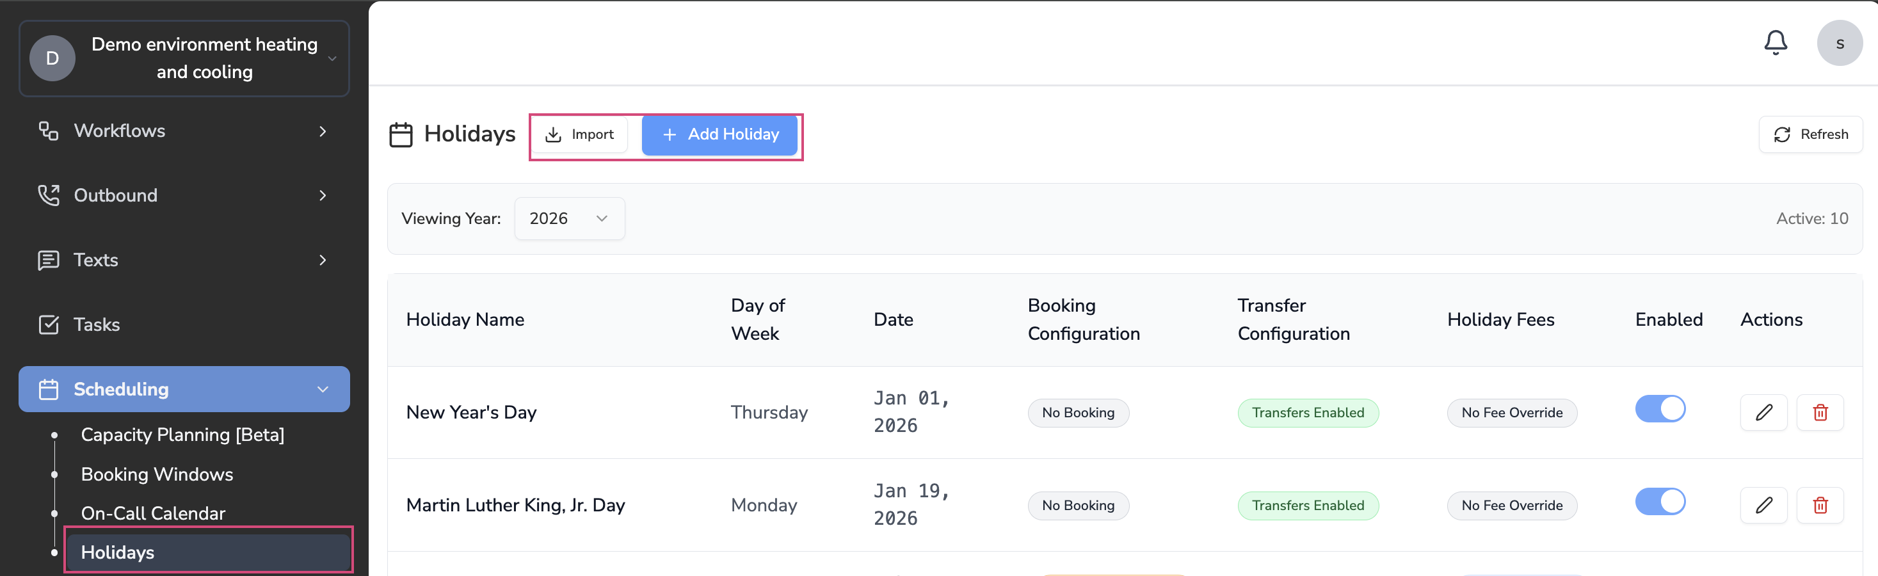
Task: Click the Tasks checkmark icon in sidebar
Action: (48, 324)
